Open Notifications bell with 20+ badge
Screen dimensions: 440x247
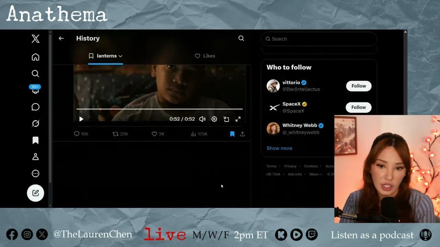tap(35, 90)
